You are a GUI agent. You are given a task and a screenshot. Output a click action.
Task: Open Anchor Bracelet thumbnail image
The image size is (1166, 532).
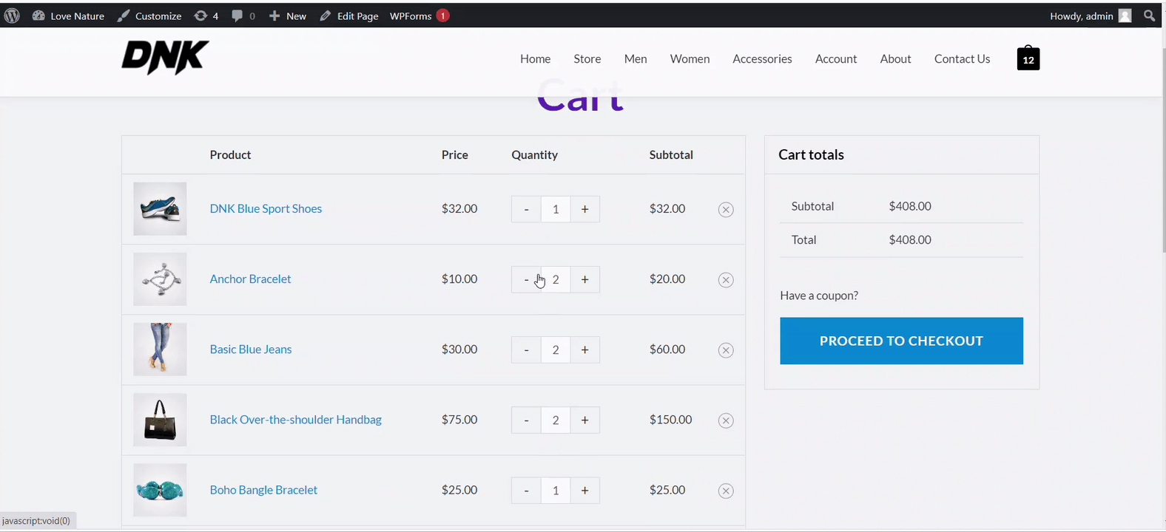coord(160,279)
